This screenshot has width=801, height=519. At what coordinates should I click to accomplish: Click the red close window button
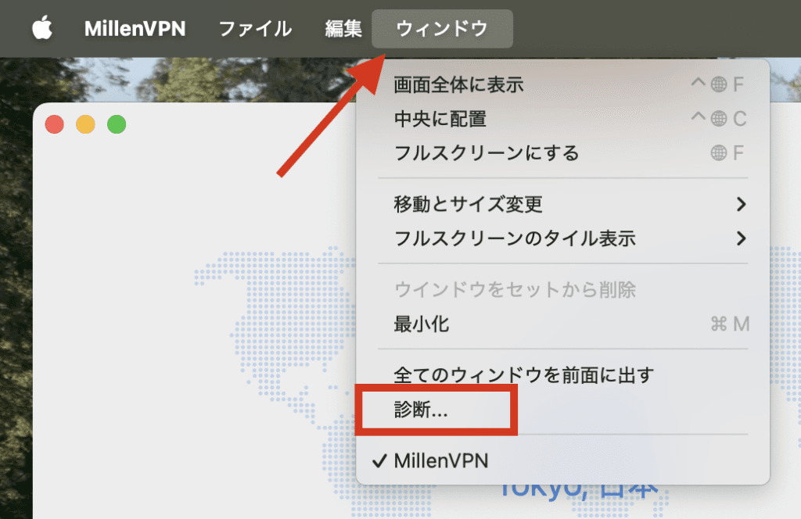pyautogui.click(x=54, y=124)
